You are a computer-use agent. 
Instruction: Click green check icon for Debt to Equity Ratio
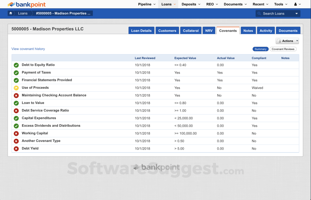16,65
